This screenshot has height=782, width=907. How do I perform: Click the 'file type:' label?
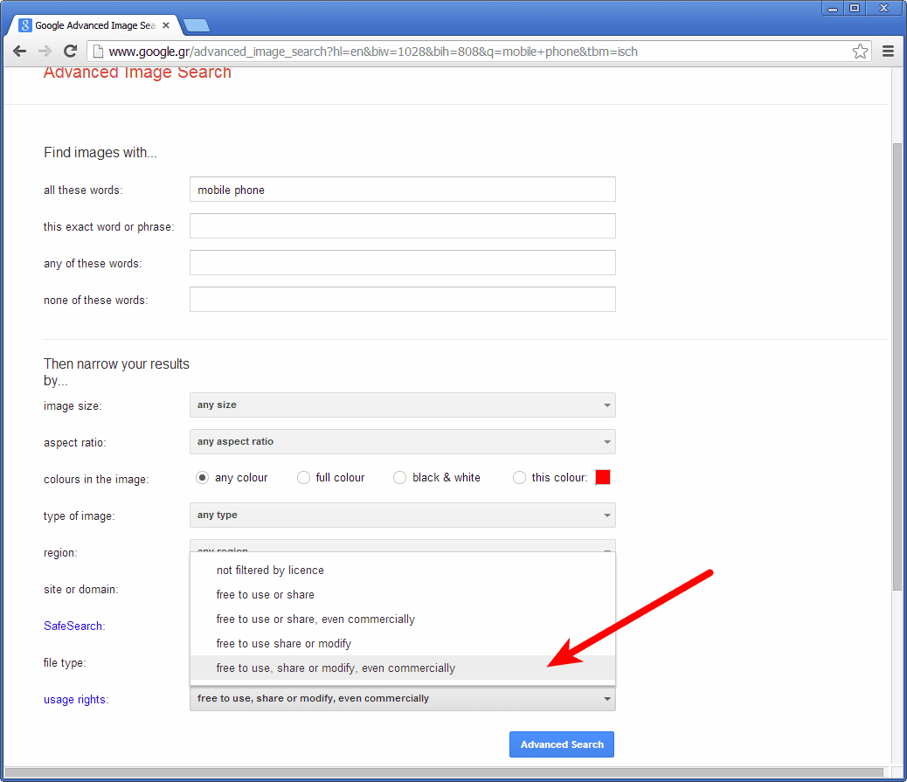point(65,663)
